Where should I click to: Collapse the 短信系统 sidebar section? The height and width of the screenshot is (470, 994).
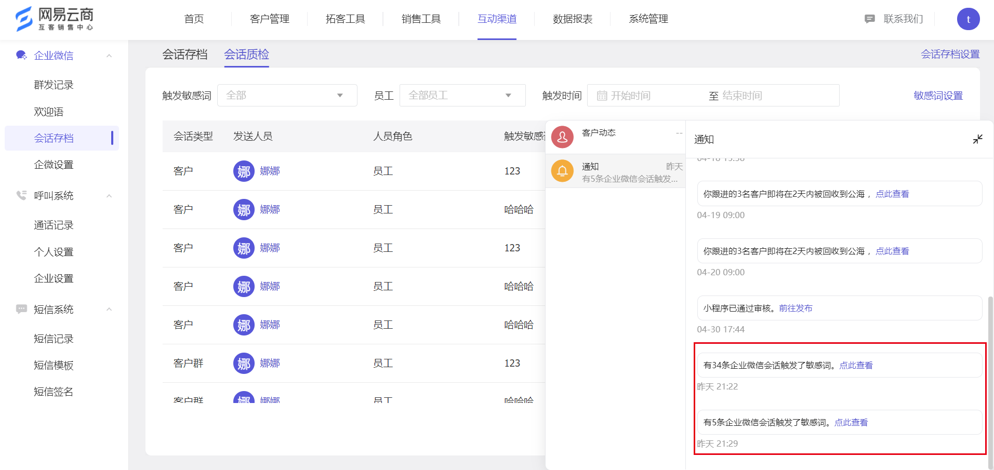click(x=109, y=310)
